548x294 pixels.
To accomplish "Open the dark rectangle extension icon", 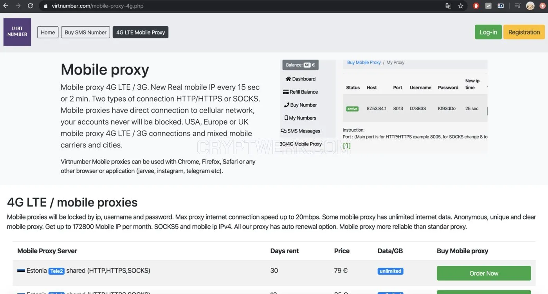I will [x=501, y=6].
